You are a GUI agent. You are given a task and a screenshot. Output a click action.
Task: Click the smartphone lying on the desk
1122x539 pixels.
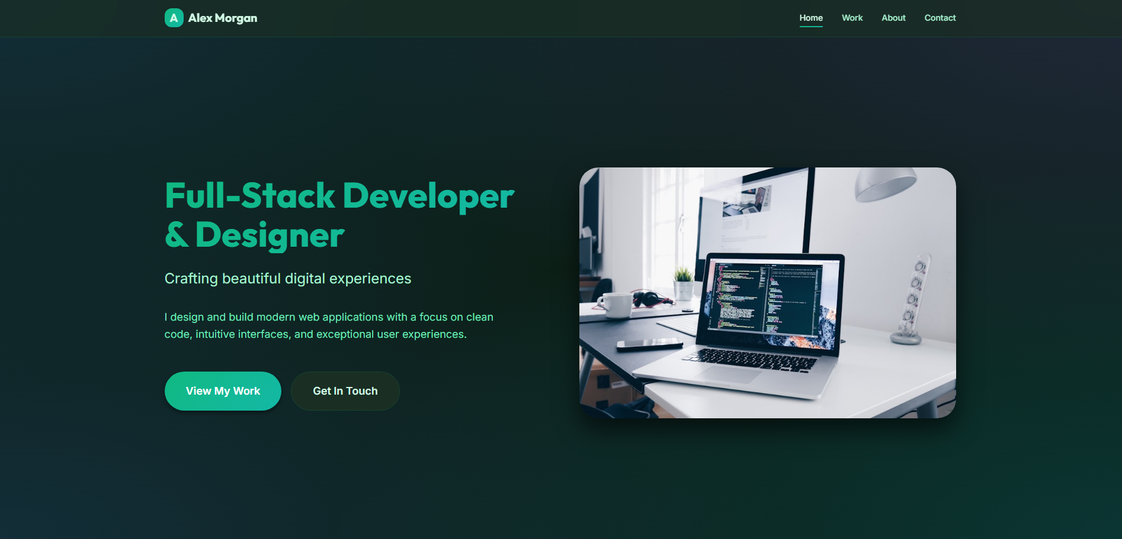[649, 344]
